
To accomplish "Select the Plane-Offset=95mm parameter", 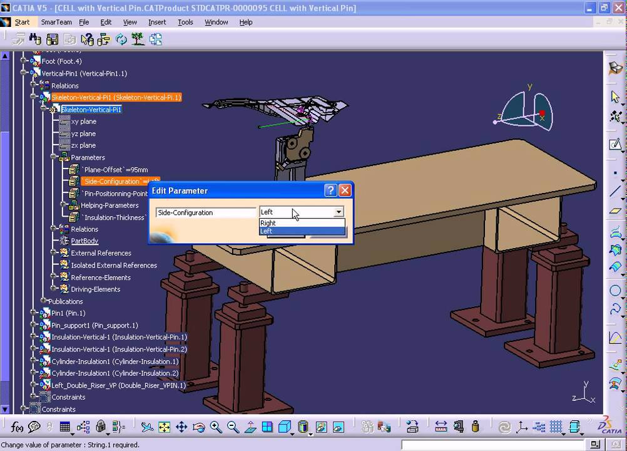I will (x=115, y=169).
